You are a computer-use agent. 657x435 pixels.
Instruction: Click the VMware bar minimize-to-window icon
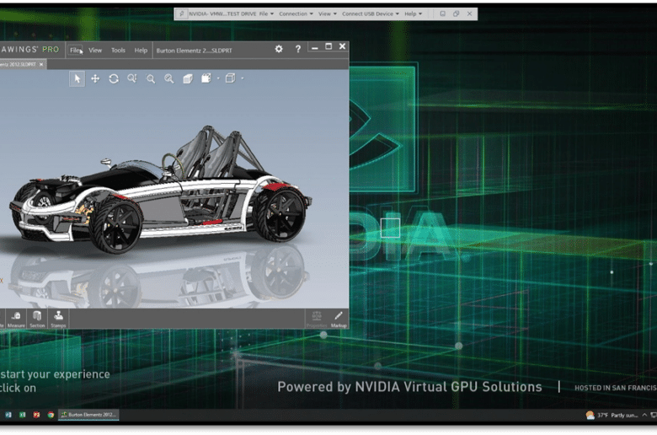tap(442, 13)
